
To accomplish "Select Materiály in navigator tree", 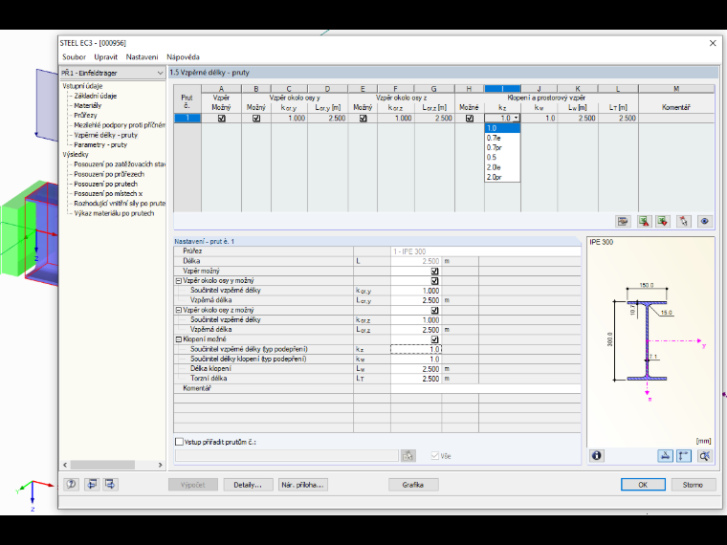I will click(x=88, y=106).
